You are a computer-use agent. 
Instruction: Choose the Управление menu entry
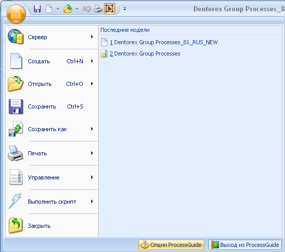click(x=52, y=177)
